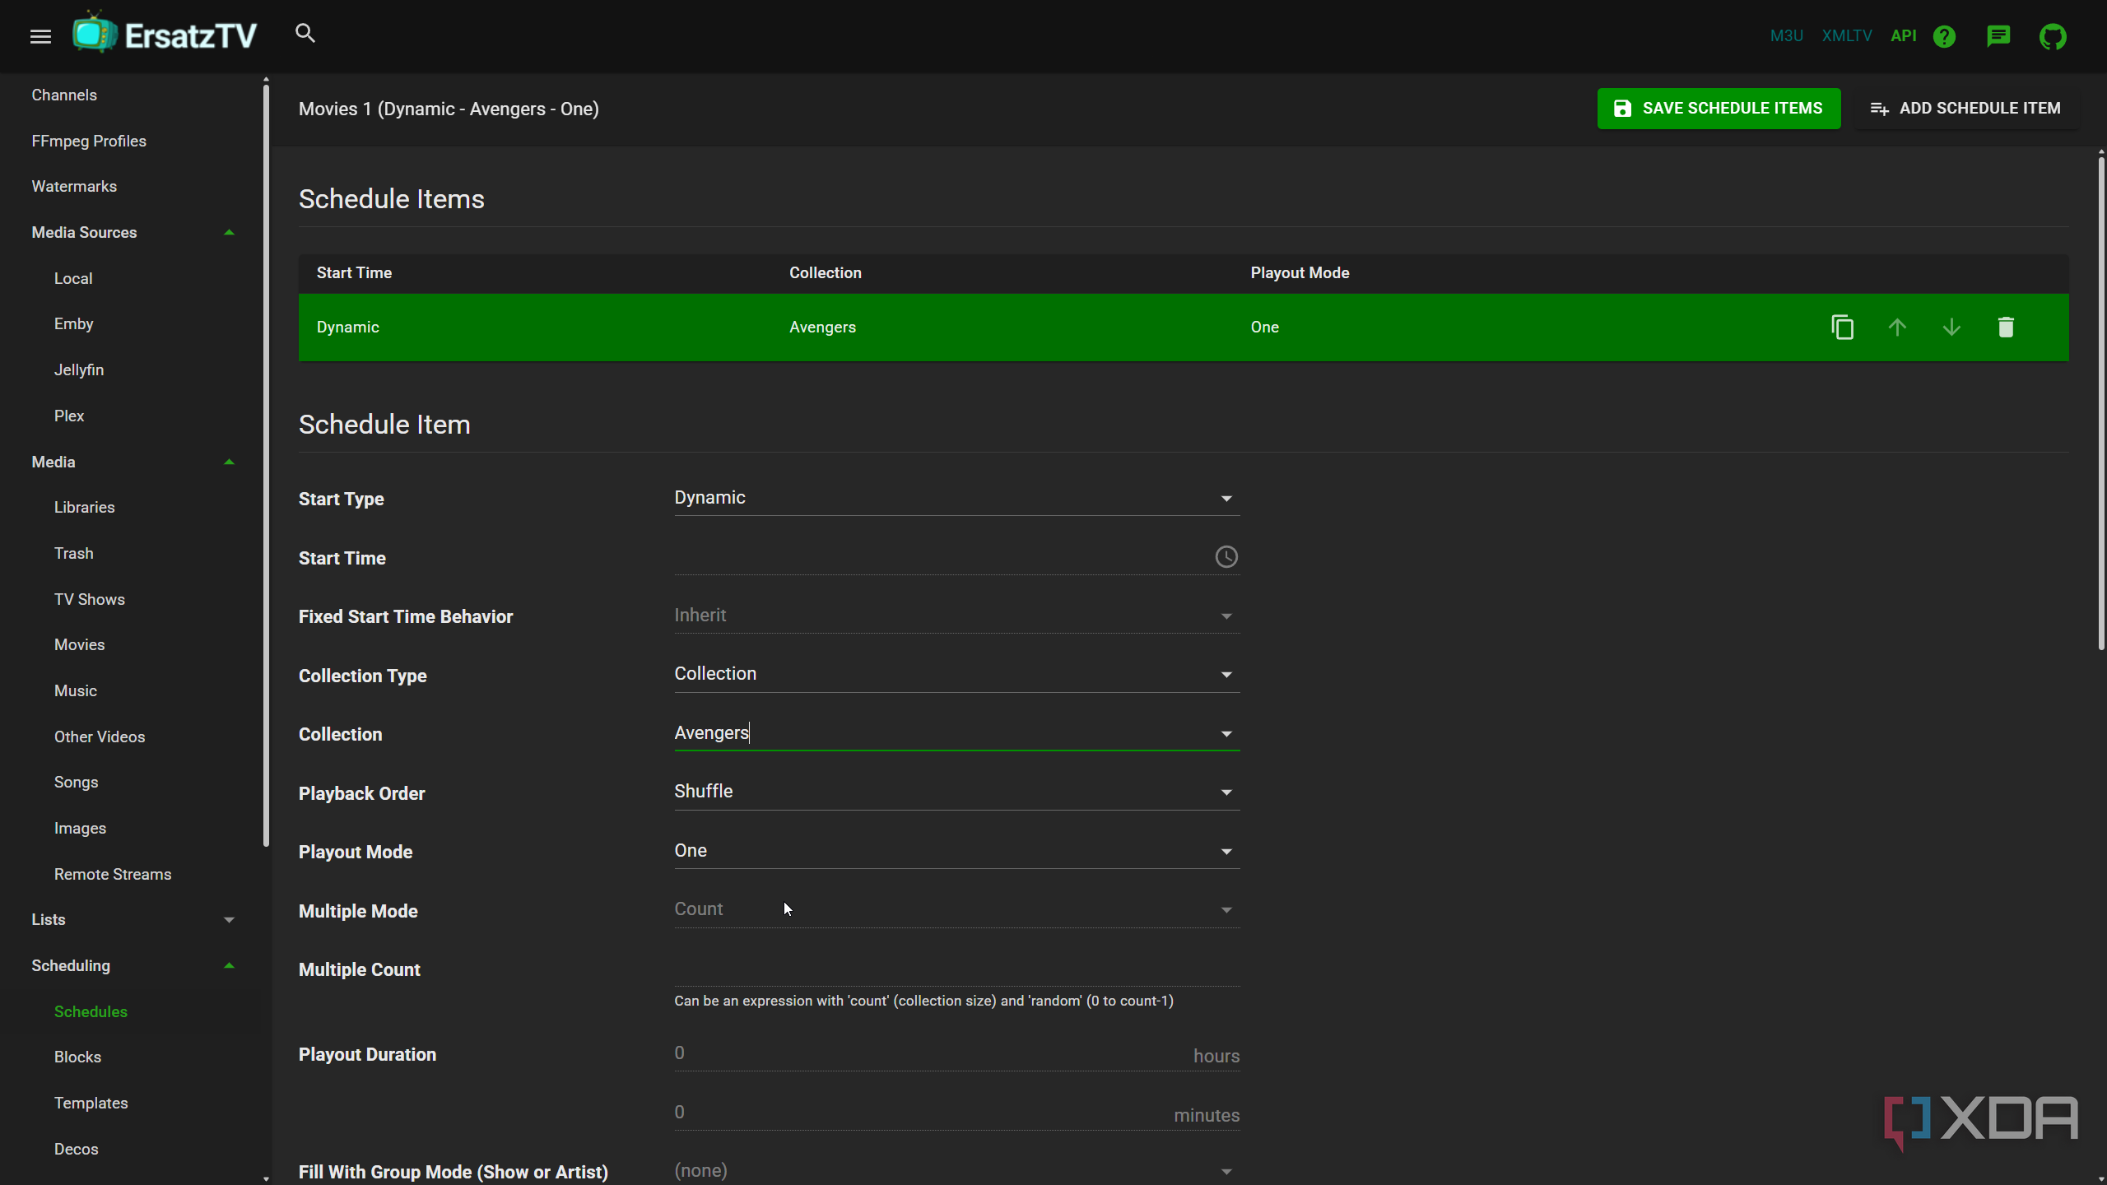Open the Playback Order Shuffle dropdown
2107x1185 pixels.
pyautogui.click(x=956, y=792)
